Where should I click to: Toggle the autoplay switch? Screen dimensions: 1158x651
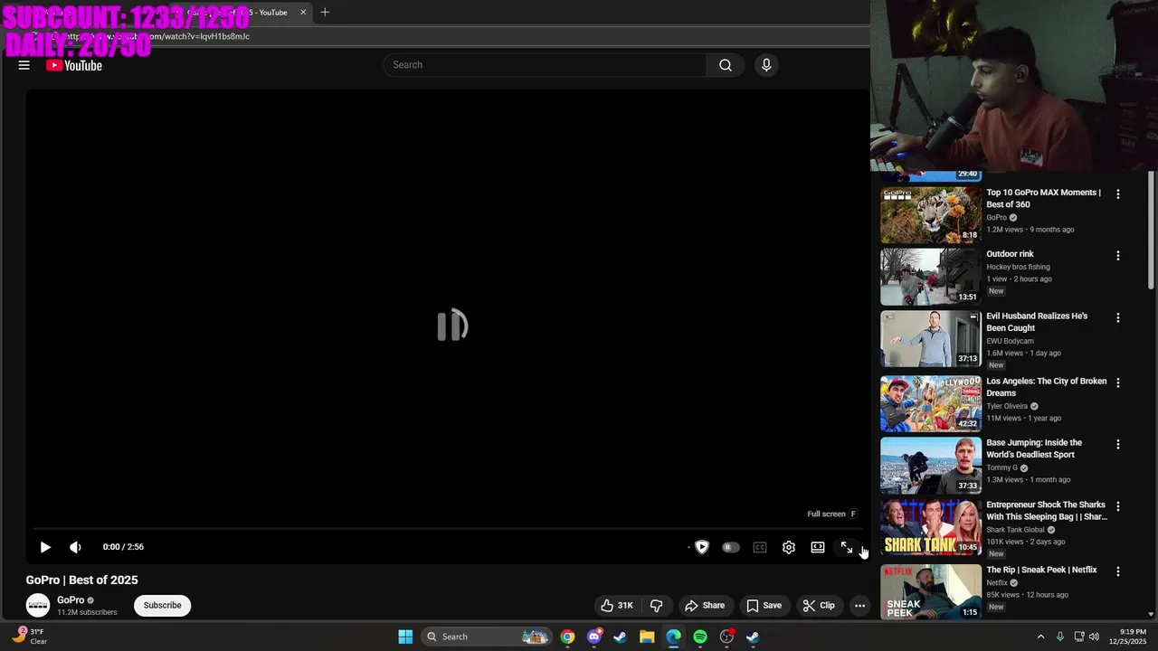click(x=730, y=547)
